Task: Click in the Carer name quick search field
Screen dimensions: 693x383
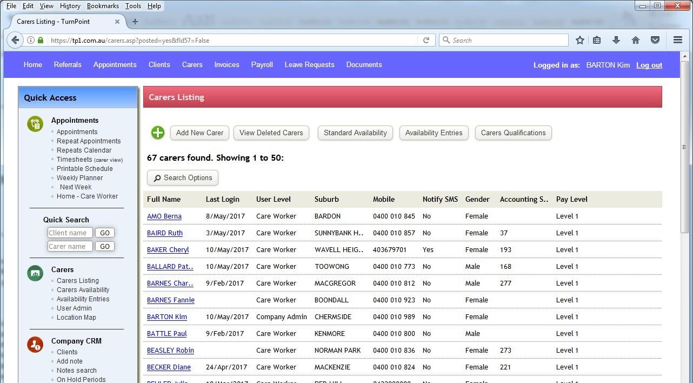Action: [x=69, y=246]
